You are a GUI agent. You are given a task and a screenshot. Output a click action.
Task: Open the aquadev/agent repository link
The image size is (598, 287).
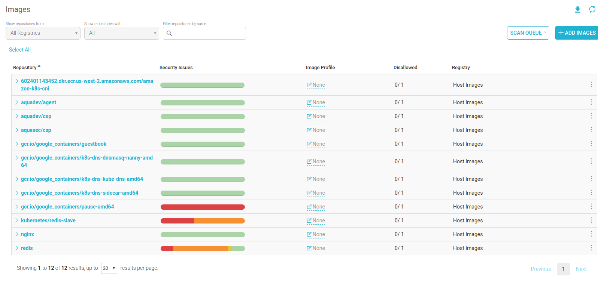[x=39, y=102]
